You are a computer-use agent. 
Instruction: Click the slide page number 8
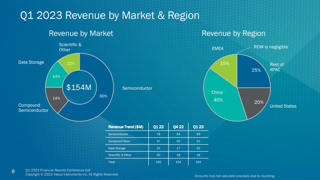point(13,171)
